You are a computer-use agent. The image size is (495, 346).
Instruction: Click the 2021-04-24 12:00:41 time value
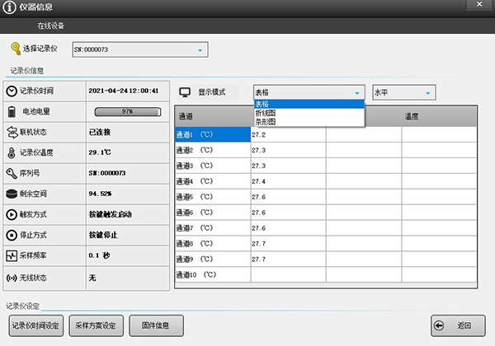click(x=124, y=91)
